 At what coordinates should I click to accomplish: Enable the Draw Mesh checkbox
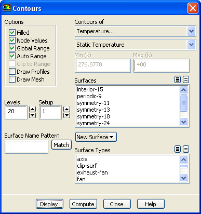click(x=12, y=79)
